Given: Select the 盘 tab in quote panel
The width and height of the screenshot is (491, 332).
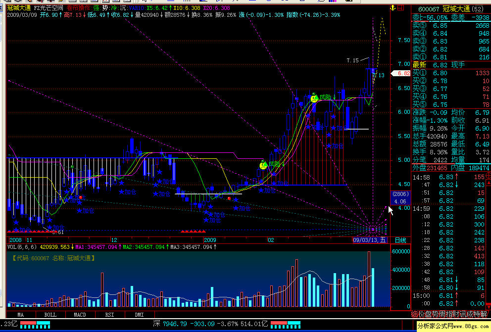Looking at the screenshot, I should [428, 314].
